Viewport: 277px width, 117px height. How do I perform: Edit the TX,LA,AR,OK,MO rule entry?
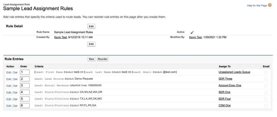tap(9, 99)
